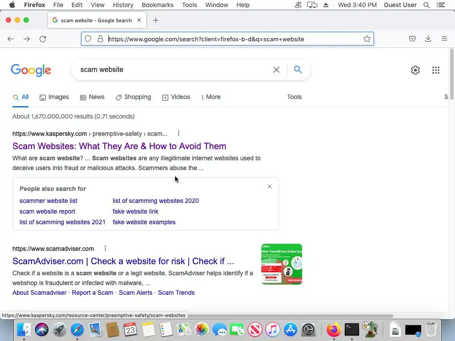Submit search with the blue magnifier icon
This screenshot has height=341, width=455.
[298, 69]
